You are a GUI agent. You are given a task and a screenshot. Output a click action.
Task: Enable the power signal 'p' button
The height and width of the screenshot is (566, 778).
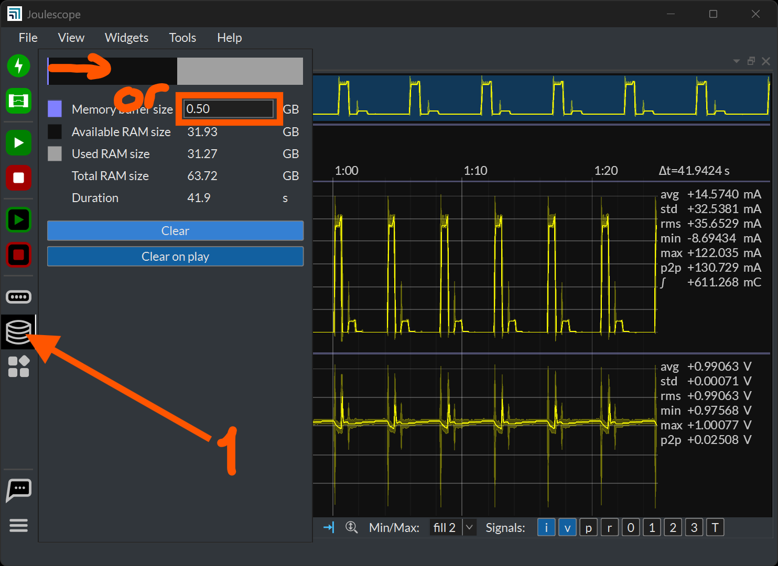pyautogui.click(x=588, y=528)
